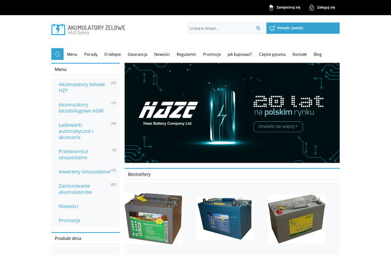Screen dimensions: 391x255
Task: Click the Produkt dnia section heading
Action: (68, 238)
